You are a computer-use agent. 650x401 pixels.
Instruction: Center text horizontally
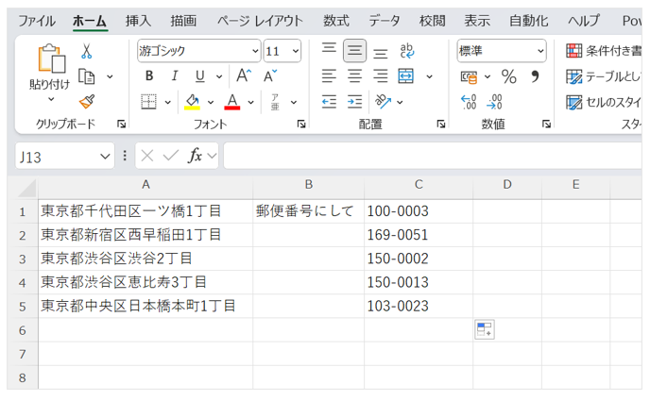pyautogui.click(x=354, y=76)
